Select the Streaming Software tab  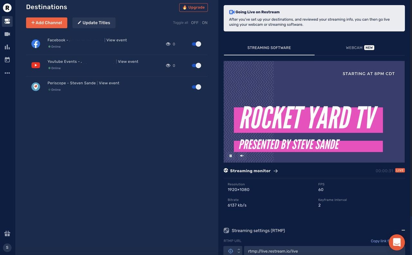[269, 48]
